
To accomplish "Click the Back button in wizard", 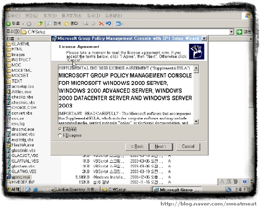I will (x=137, y=147).
